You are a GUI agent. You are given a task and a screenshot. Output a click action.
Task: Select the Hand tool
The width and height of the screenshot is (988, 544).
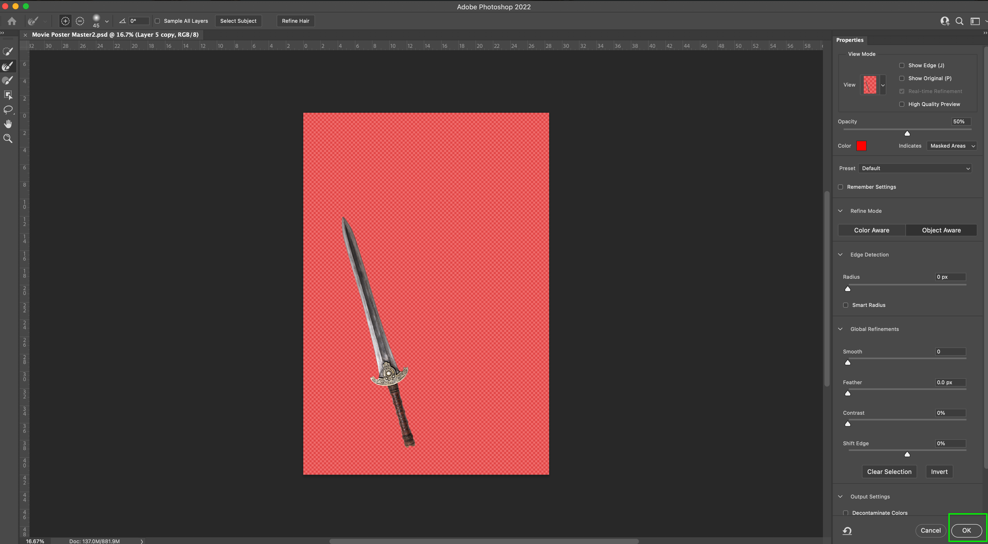click(8, 124)
